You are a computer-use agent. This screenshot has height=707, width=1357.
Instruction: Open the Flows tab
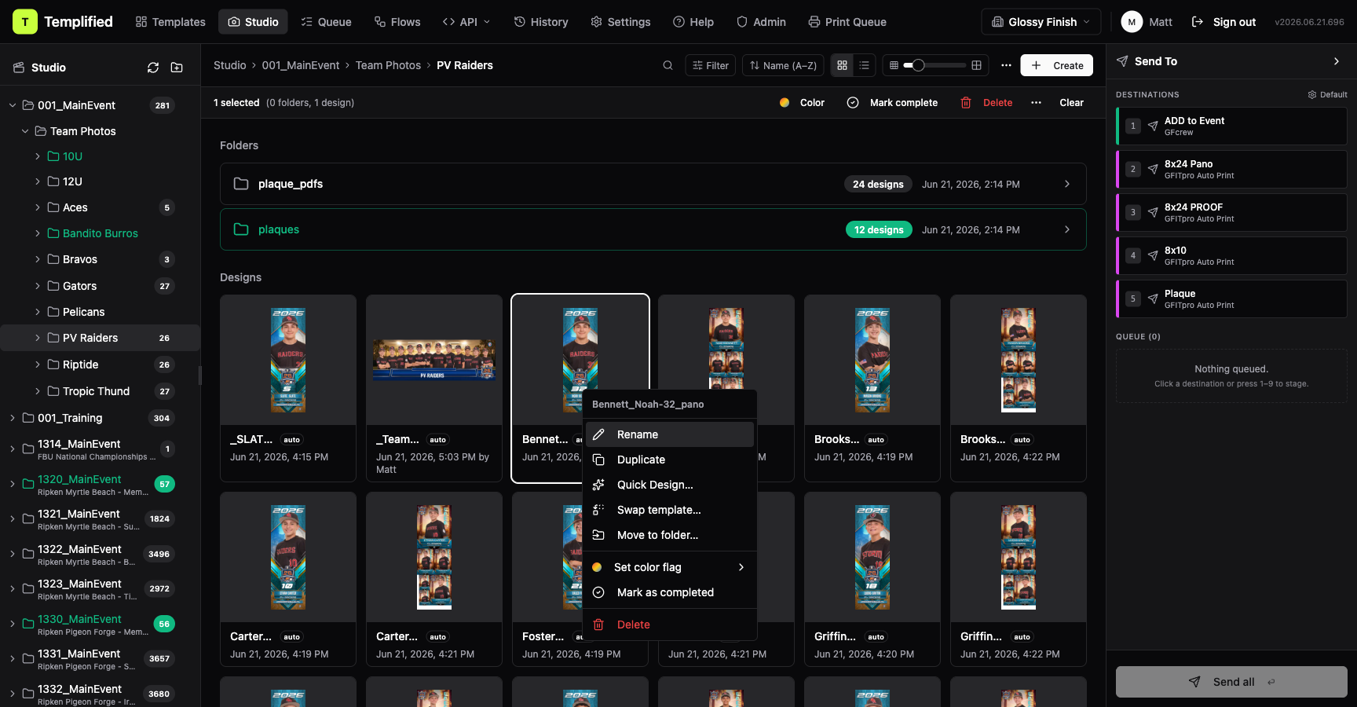(397, 22)
